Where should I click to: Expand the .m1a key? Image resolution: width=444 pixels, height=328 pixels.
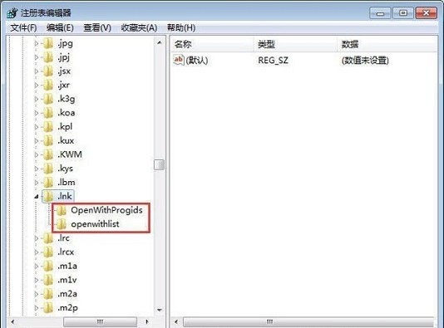click(37, 266)
